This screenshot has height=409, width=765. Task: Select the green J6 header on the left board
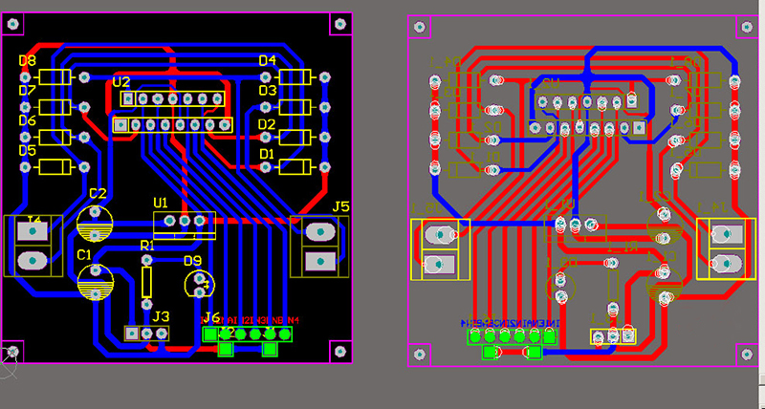248,334
